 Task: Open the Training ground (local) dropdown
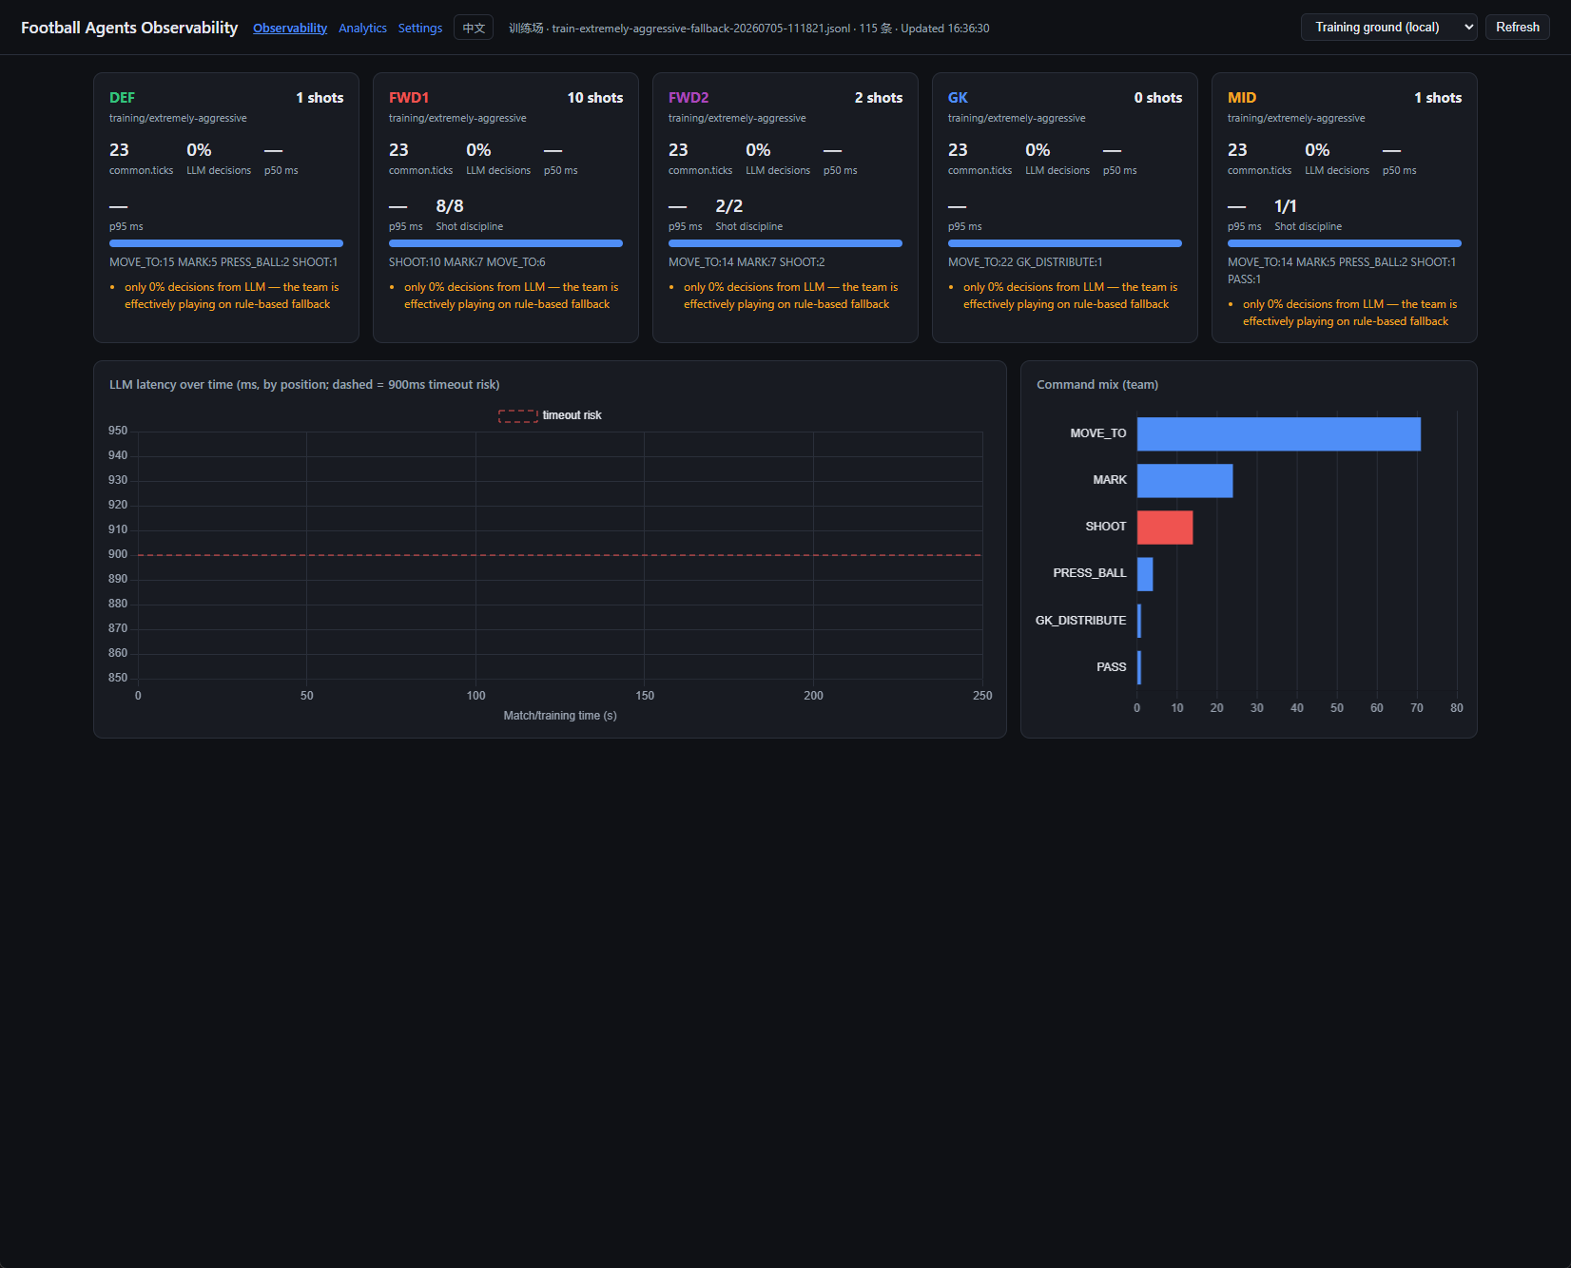pos(1388,28)
